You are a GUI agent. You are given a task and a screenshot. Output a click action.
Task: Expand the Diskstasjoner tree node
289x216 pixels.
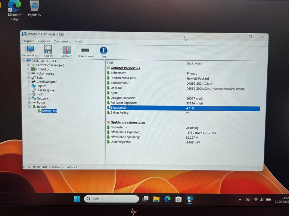[29, 90]
